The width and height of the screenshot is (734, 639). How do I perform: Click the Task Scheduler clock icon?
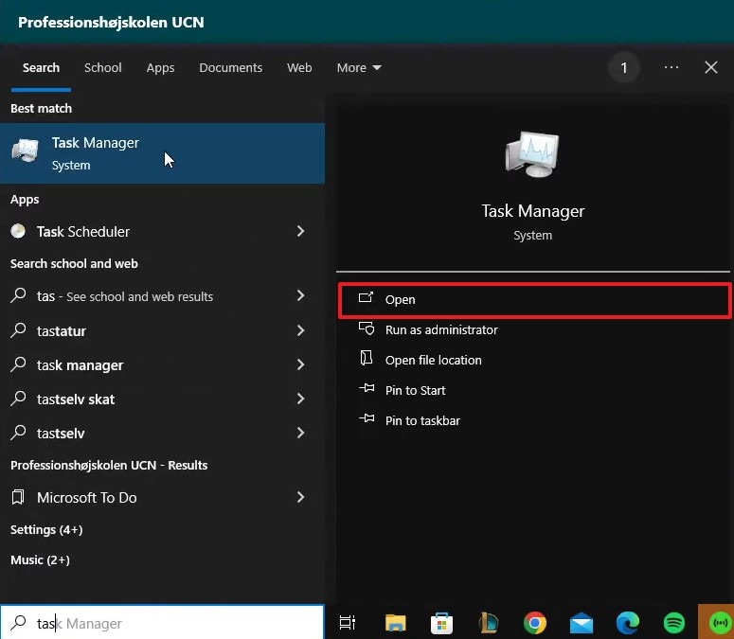[x=18, y=231]
